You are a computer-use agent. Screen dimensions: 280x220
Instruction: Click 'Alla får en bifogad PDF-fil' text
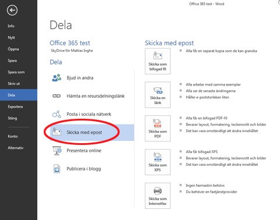(x=206, y=118)
